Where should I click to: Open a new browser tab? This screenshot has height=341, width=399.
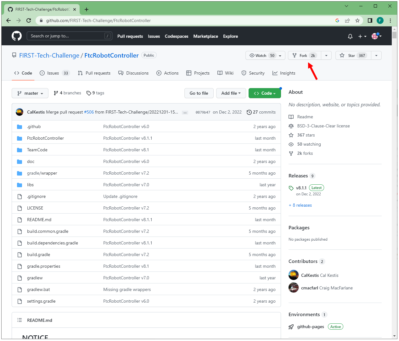87,9
